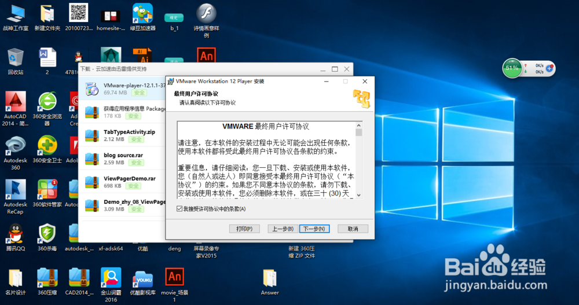Open the 优酷 desktop item

tap(143, 248)
